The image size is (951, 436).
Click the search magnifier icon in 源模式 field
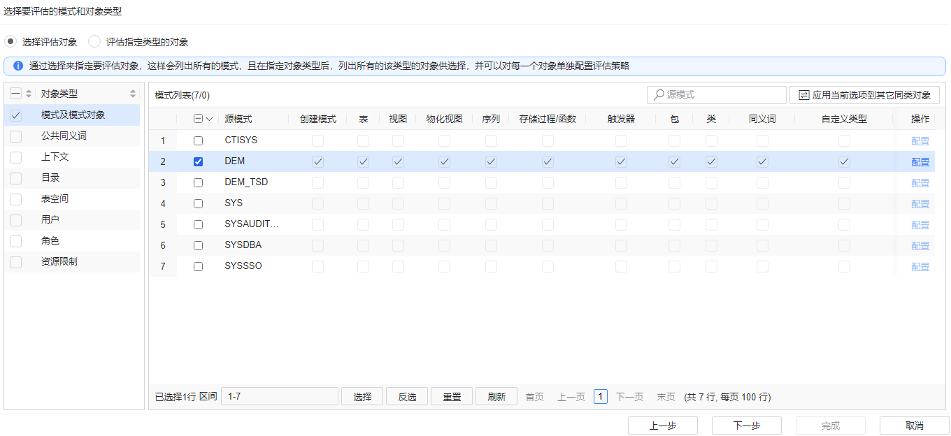tap(659, 94)
